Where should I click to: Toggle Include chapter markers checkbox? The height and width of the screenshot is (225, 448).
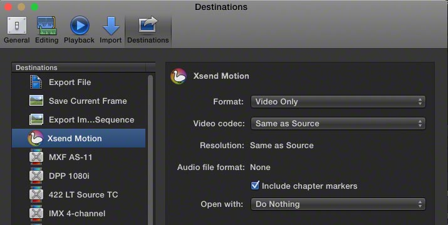pos(255,186)
